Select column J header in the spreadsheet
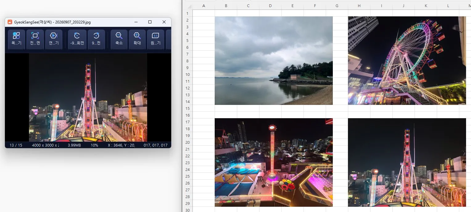Viewport: 471px width, 212px height. pos(403,6)
